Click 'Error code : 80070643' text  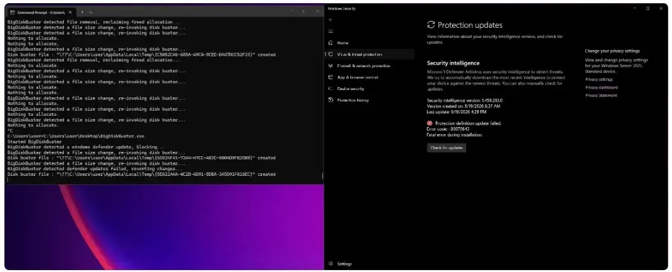[448, 129]
